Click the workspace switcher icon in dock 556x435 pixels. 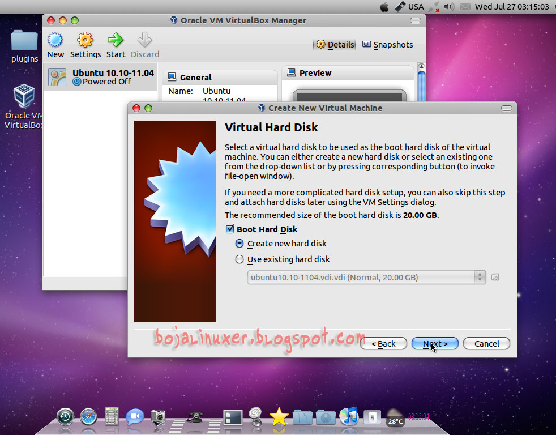tap(233, 417)
